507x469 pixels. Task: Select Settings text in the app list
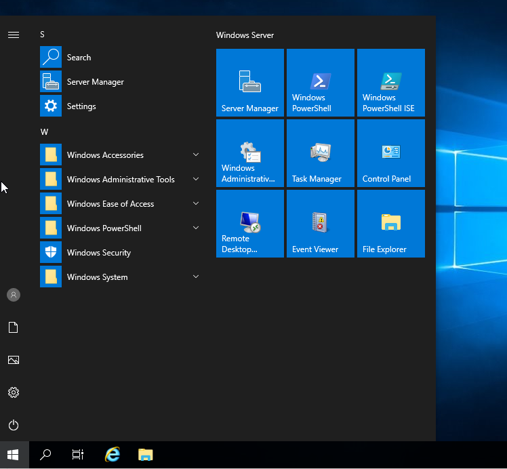[x=81, y=106]
